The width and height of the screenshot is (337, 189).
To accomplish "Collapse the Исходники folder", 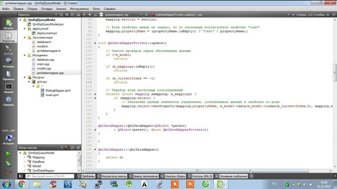I will click(x=25, y=55).
